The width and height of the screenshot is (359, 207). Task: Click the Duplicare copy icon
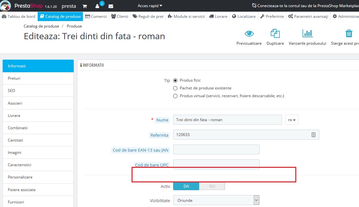tap(275, 34)
